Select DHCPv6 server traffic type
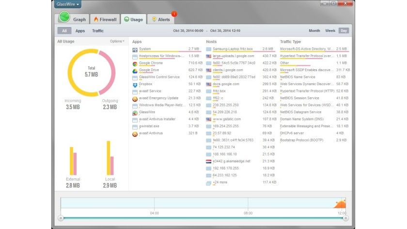Screen dimensions: 407x229 (292, 133)
